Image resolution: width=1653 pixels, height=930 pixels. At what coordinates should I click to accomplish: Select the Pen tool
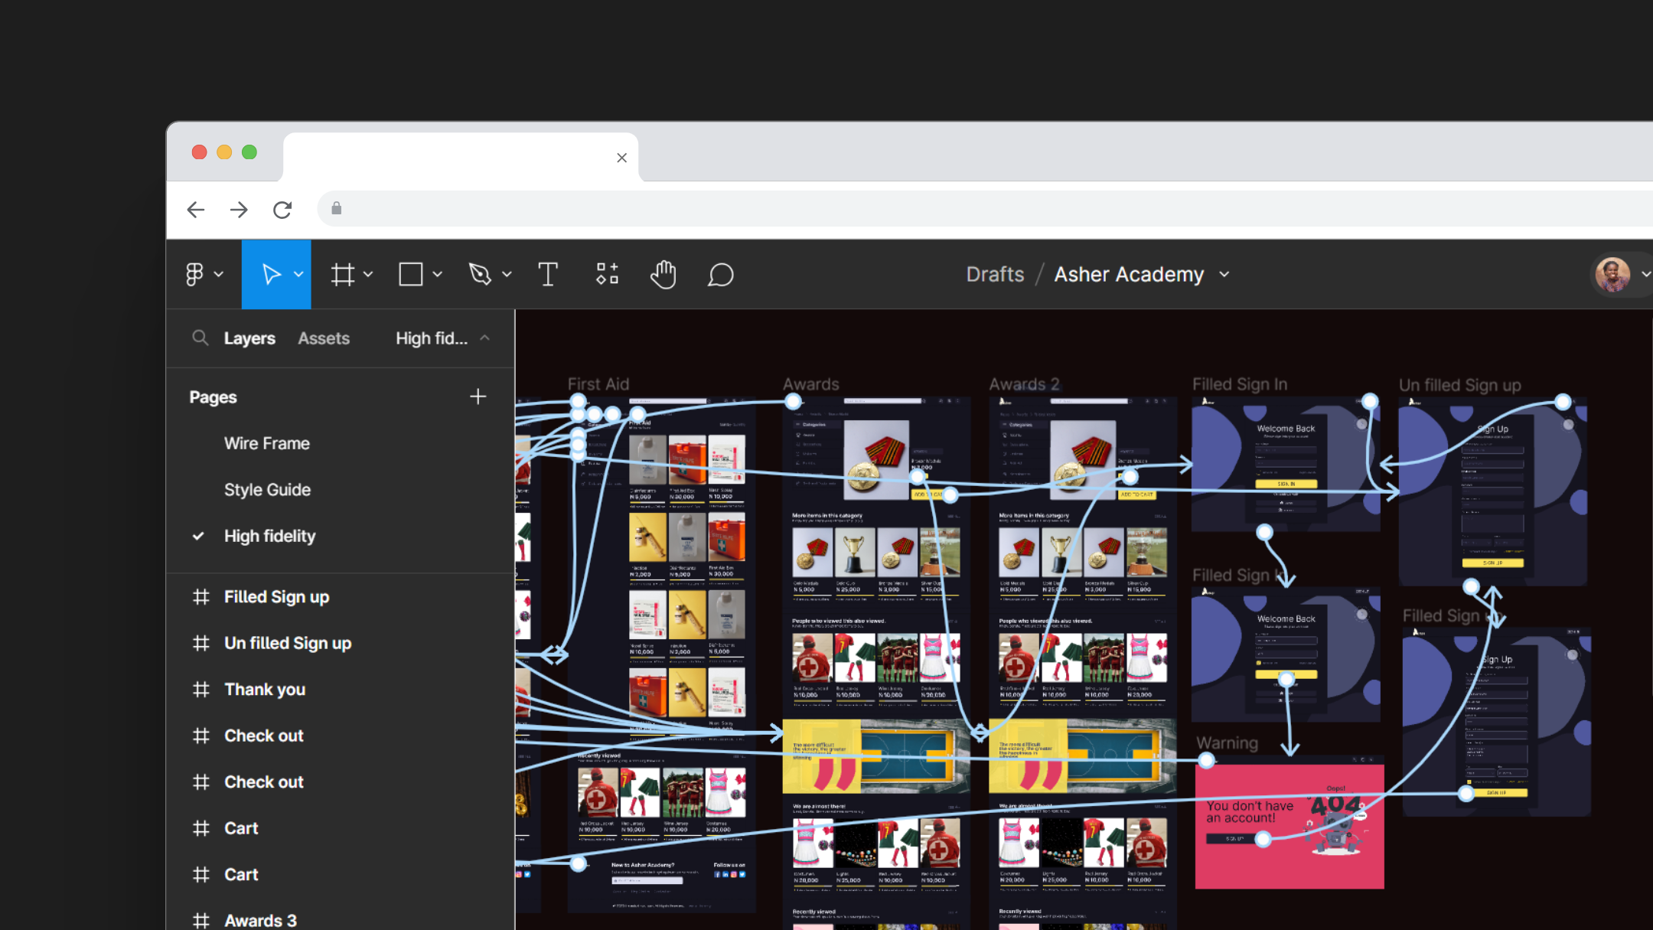[480, 274]
